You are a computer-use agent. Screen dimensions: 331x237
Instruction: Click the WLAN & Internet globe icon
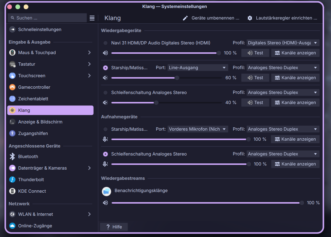click(x=12, y=214)
